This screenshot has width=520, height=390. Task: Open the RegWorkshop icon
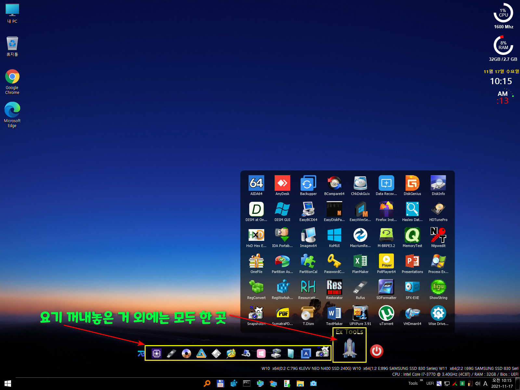pos(282,287)
